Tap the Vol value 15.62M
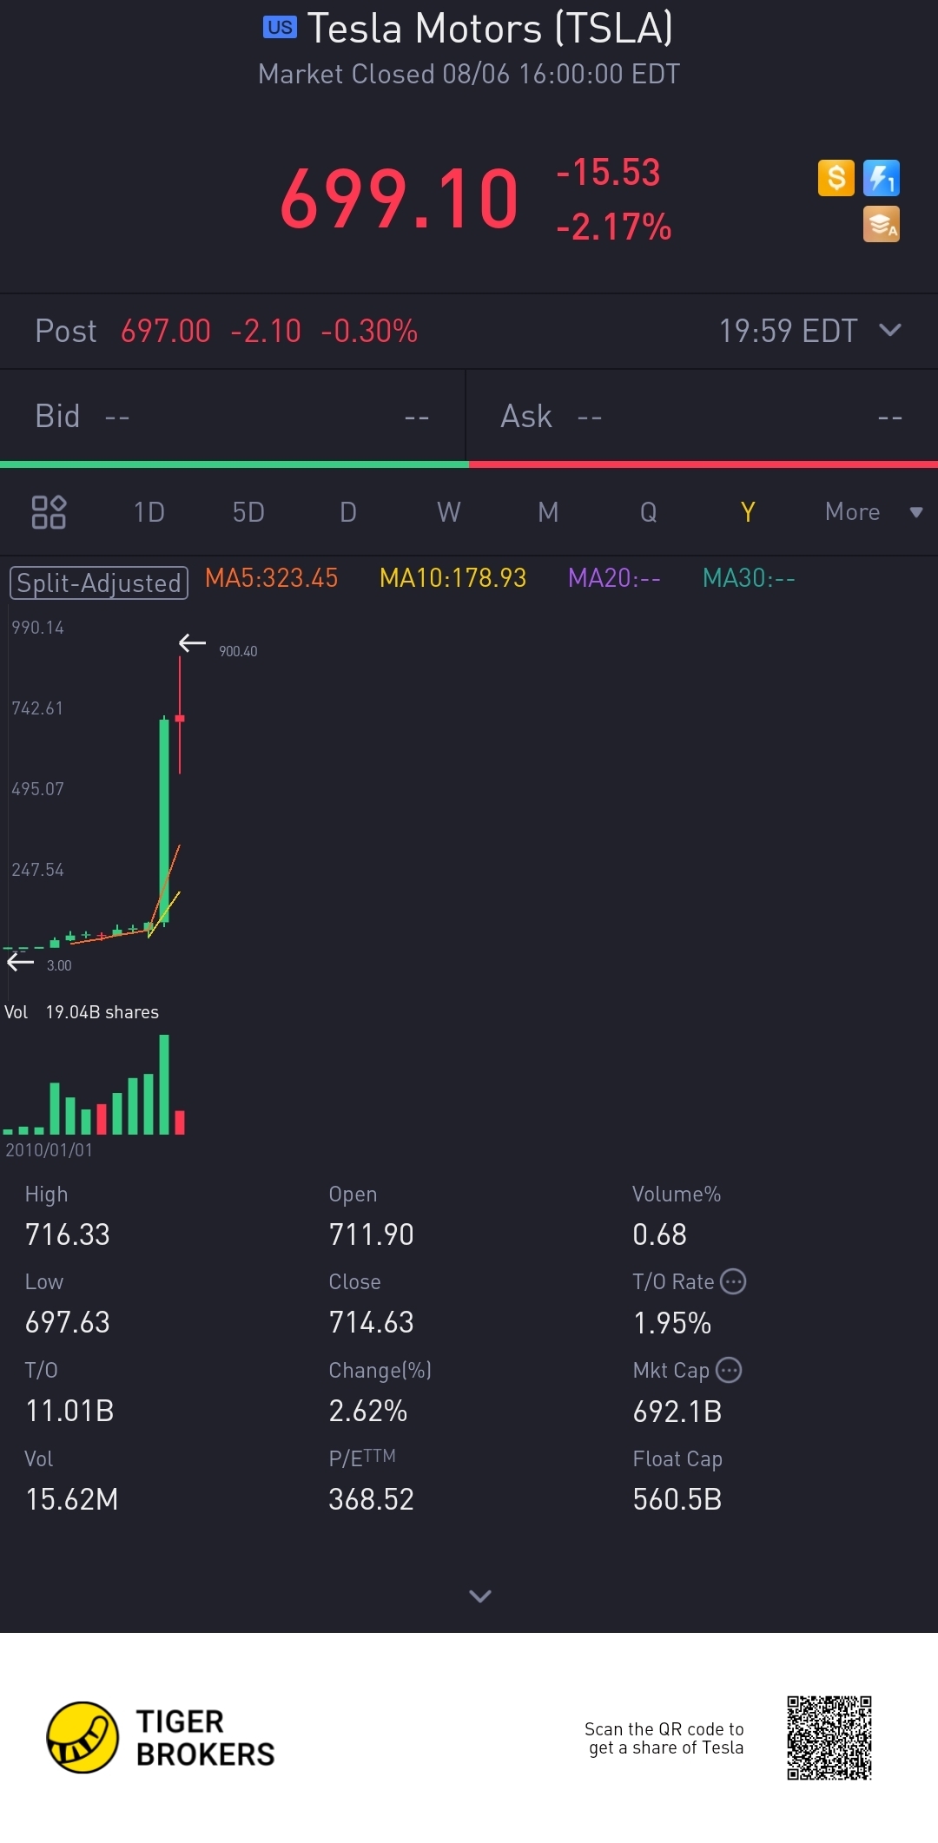The image size is (938, 1843). coord(72,1499)
